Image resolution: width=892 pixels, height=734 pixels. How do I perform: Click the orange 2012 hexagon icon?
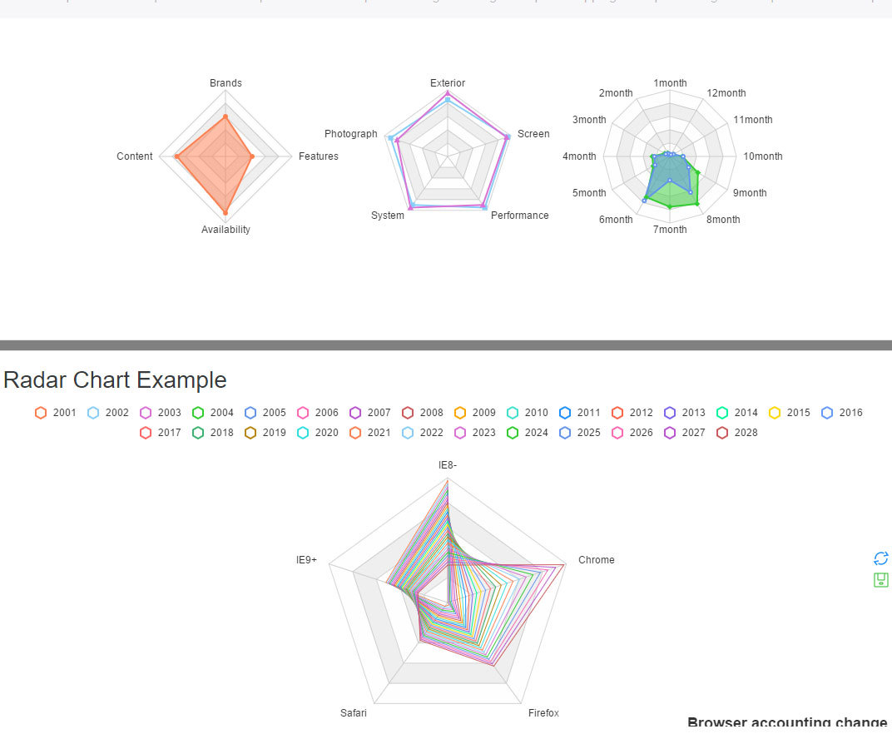click(616, 412)
